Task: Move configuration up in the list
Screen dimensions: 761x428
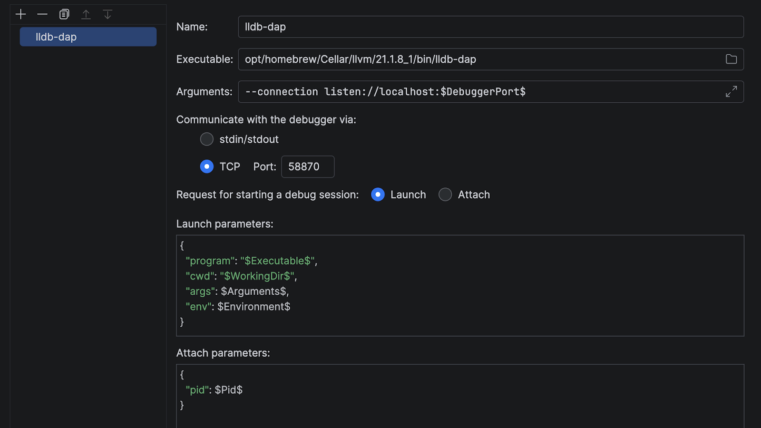Action: pyautogui.click(x=86, y=14)
